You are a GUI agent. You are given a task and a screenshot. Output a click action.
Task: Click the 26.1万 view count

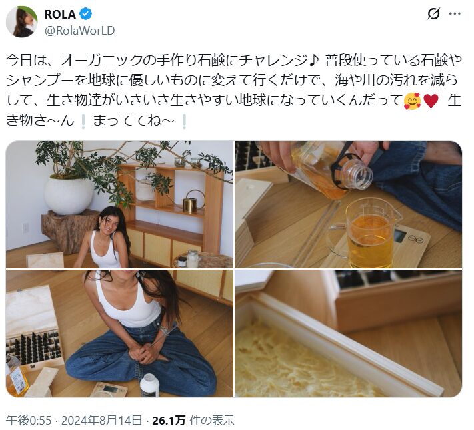point(169,420)
